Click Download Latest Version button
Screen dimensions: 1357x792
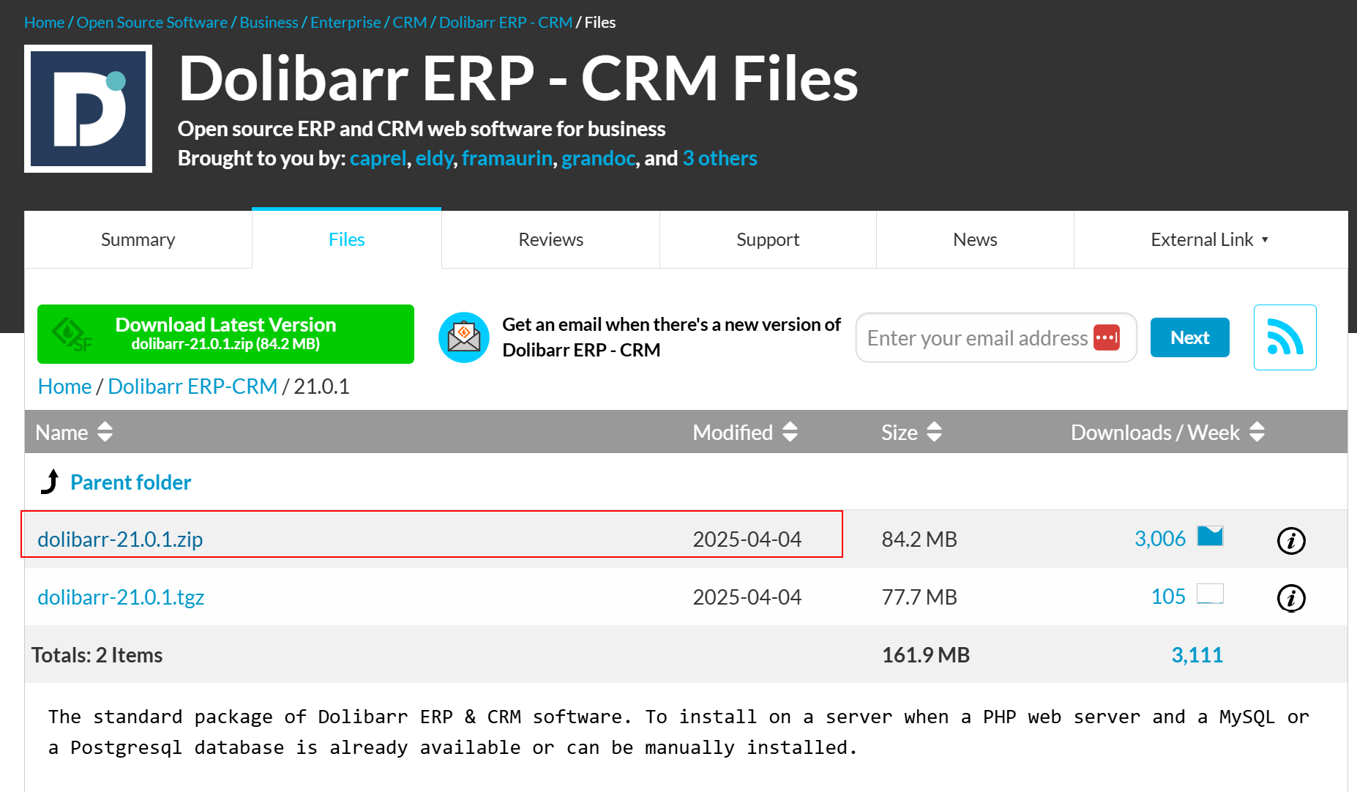point(225,334)
